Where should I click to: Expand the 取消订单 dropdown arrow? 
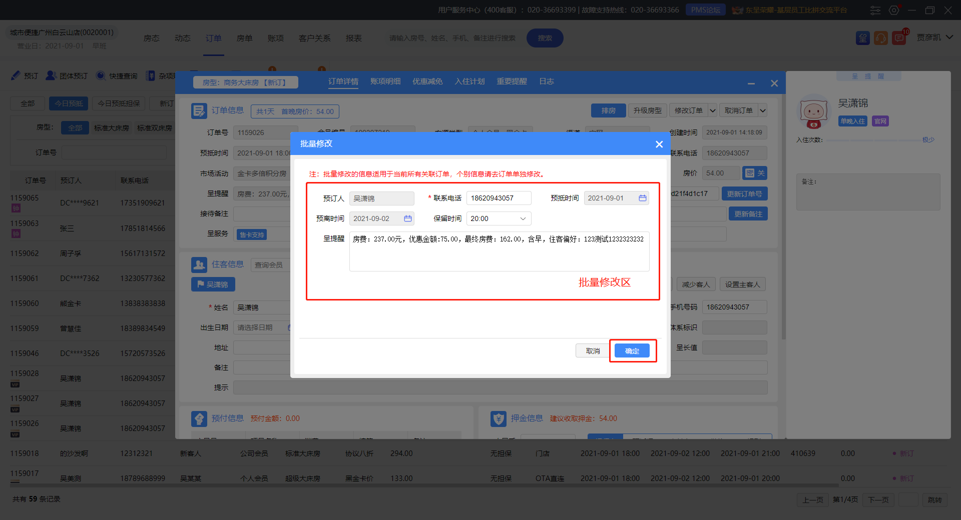click(763, 110)
